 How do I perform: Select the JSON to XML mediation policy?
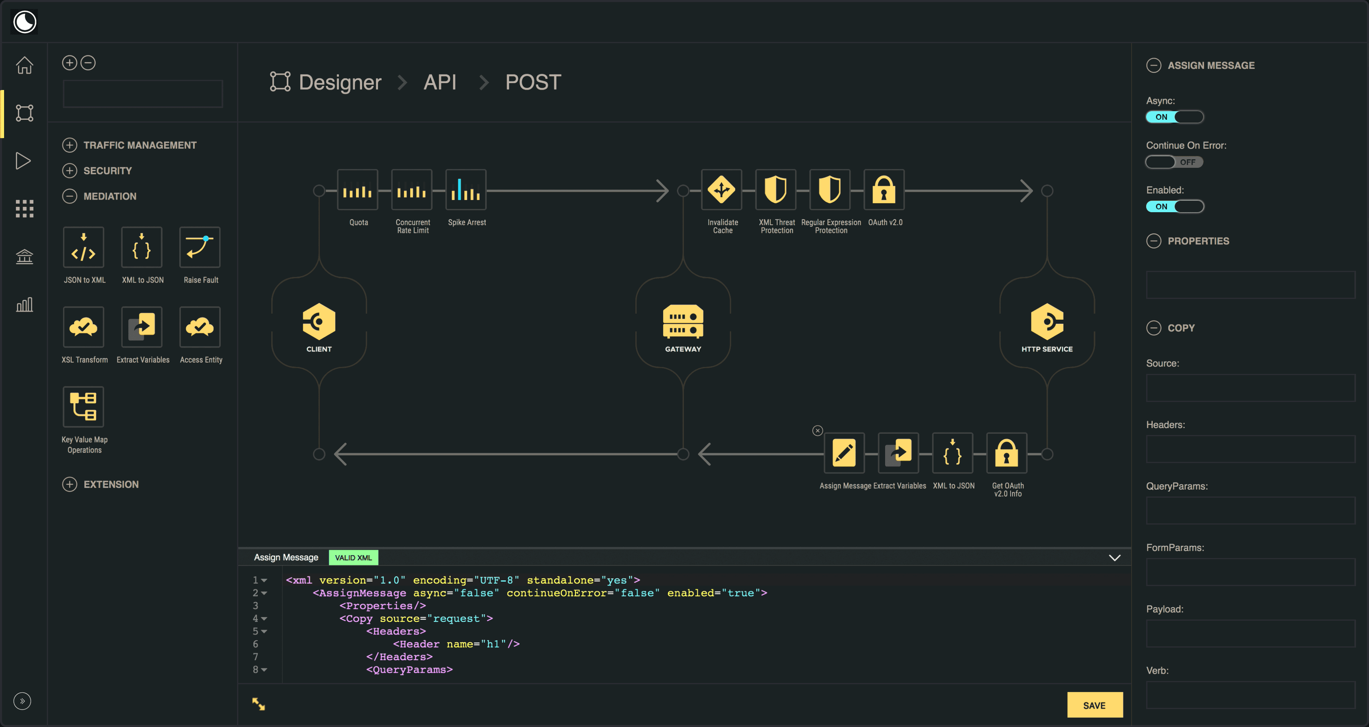click(x=84, y=247)
